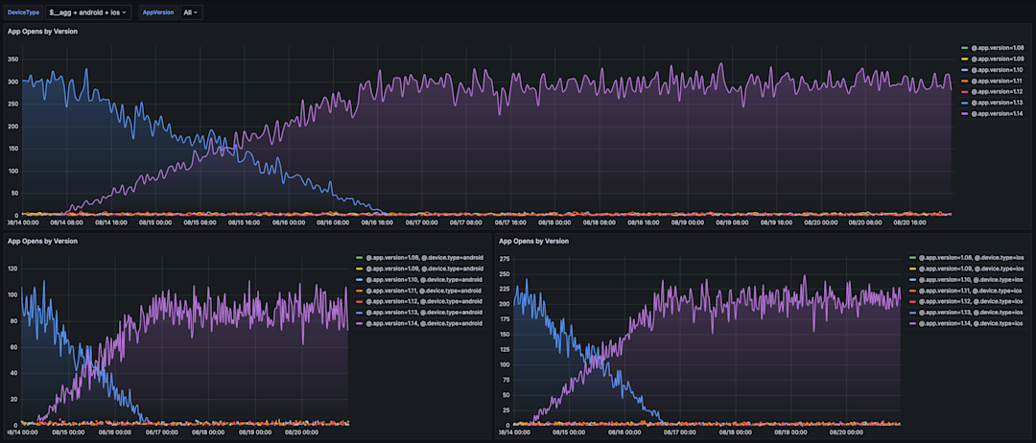
Task: Click the red swatch for @.app.version=1.12 in the aggregate legend
Action: 964,92
